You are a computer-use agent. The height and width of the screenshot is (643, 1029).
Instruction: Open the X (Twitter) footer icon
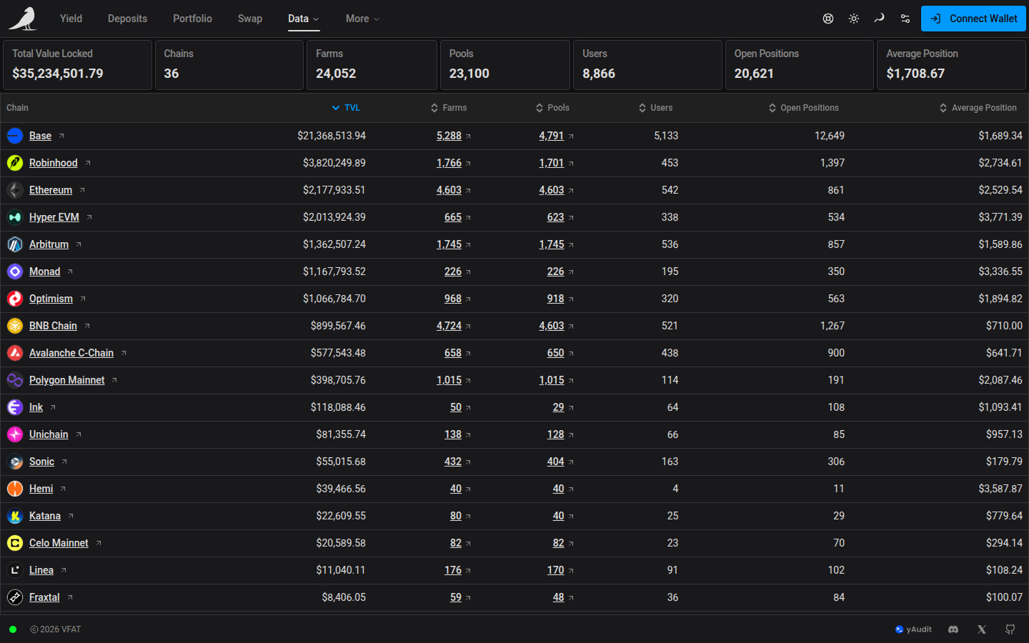(982, 629)
